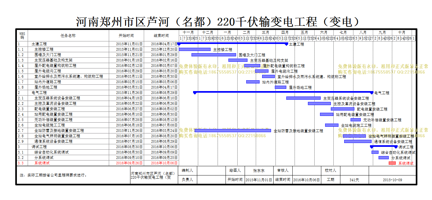Click the 校对人 footer cell
432x200 pixels.
point(331,171)
